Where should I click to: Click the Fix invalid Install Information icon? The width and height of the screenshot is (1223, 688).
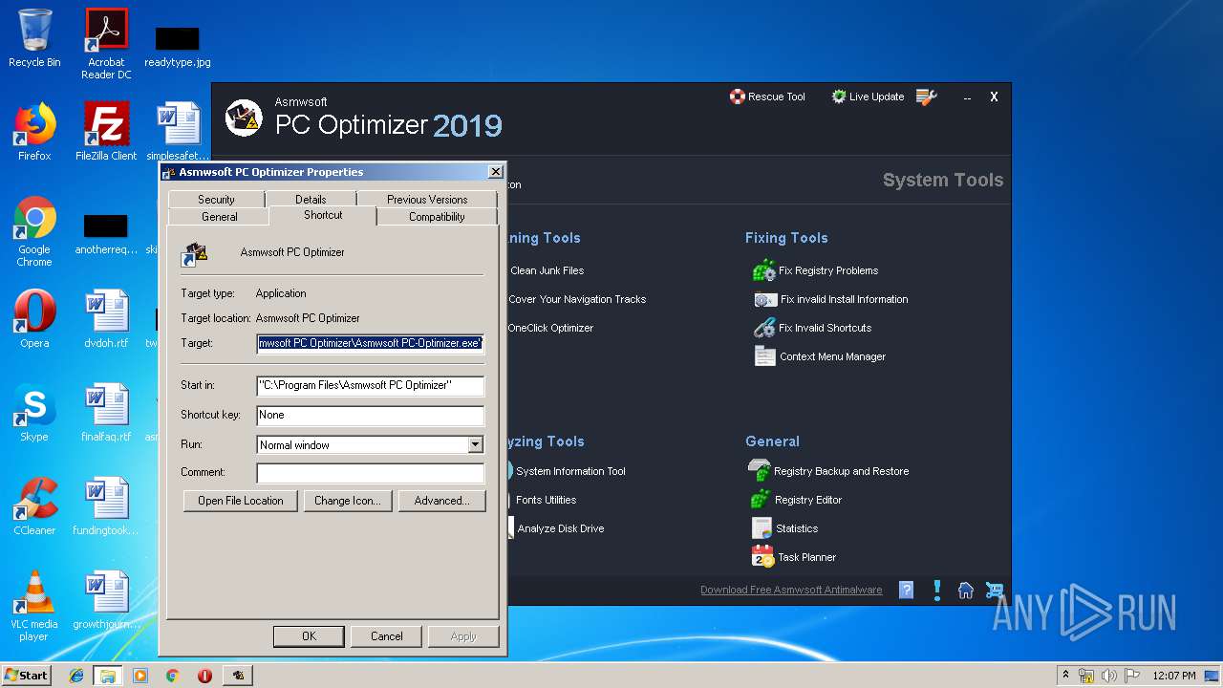[x=764, y=299]
